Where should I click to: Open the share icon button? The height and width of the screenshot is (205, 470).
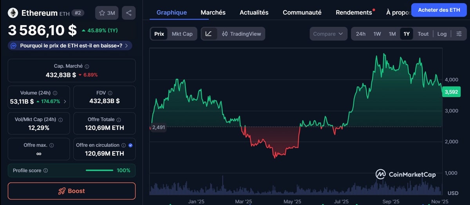129,13
